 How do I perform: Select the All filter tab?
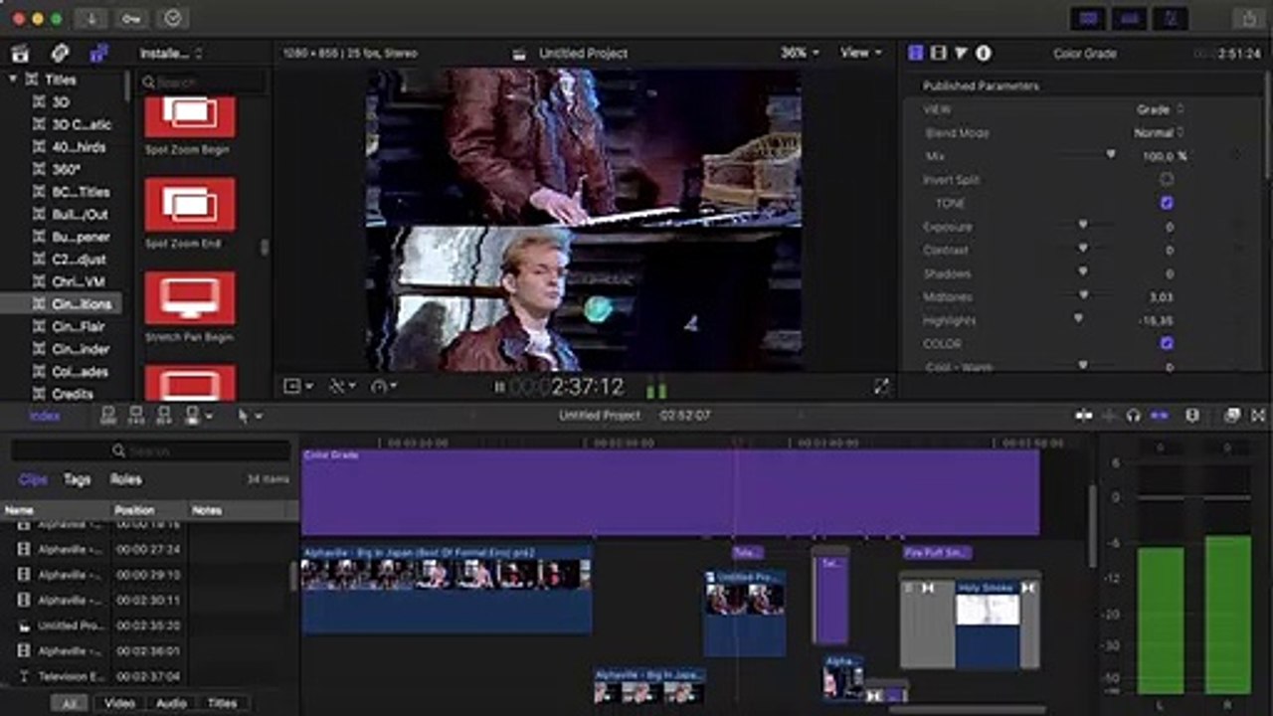(69, 703)
